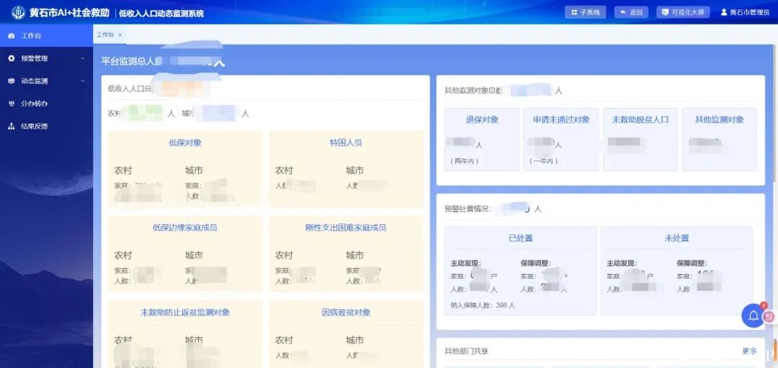Click the 动态监测 layers icon
778x368 pixels.
pos(11,81)
